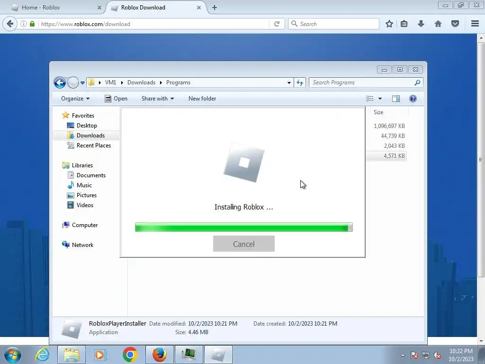Open Explorer recent locations dropdown arrow
This screenshot has height=364, width=485.
tap(82, 82)
